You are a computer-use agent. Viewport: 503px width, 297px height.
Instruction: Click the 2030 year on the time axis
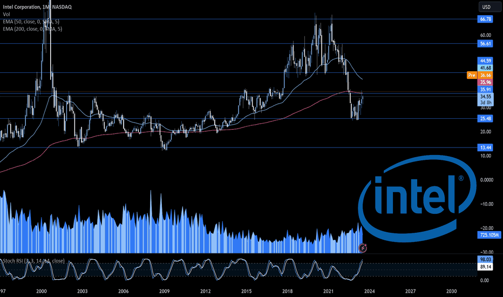[452, 291]
